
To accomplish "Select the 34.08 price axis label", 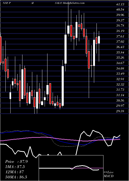I will 120,69.
